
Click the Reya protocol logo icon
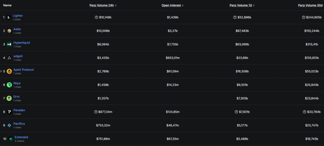tap(9, 85)
